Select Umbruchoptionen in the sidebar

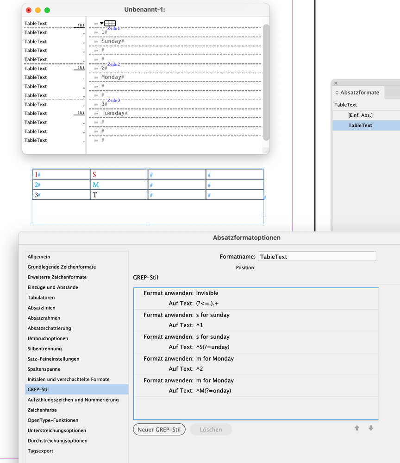click(77, 338)
